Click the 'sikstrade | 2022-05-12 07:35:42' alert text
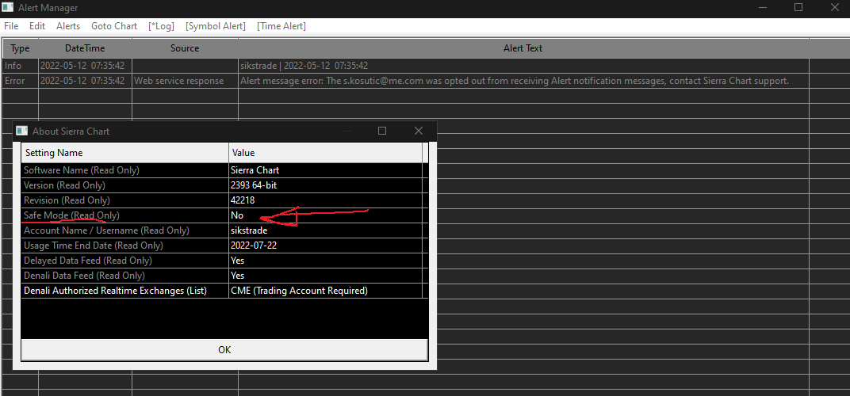 304,66
